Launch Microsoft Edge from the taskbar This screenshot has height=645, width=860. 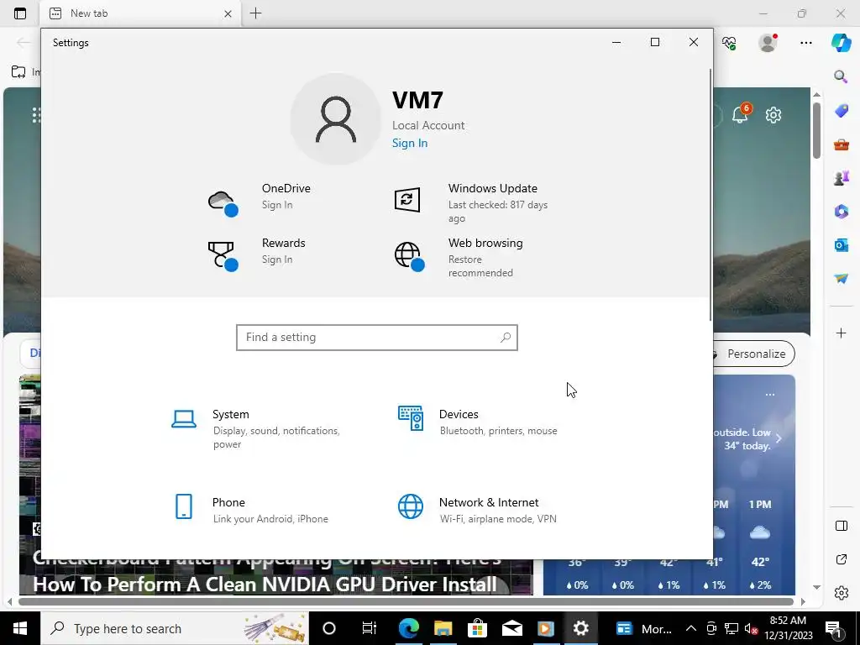[409, 628]
